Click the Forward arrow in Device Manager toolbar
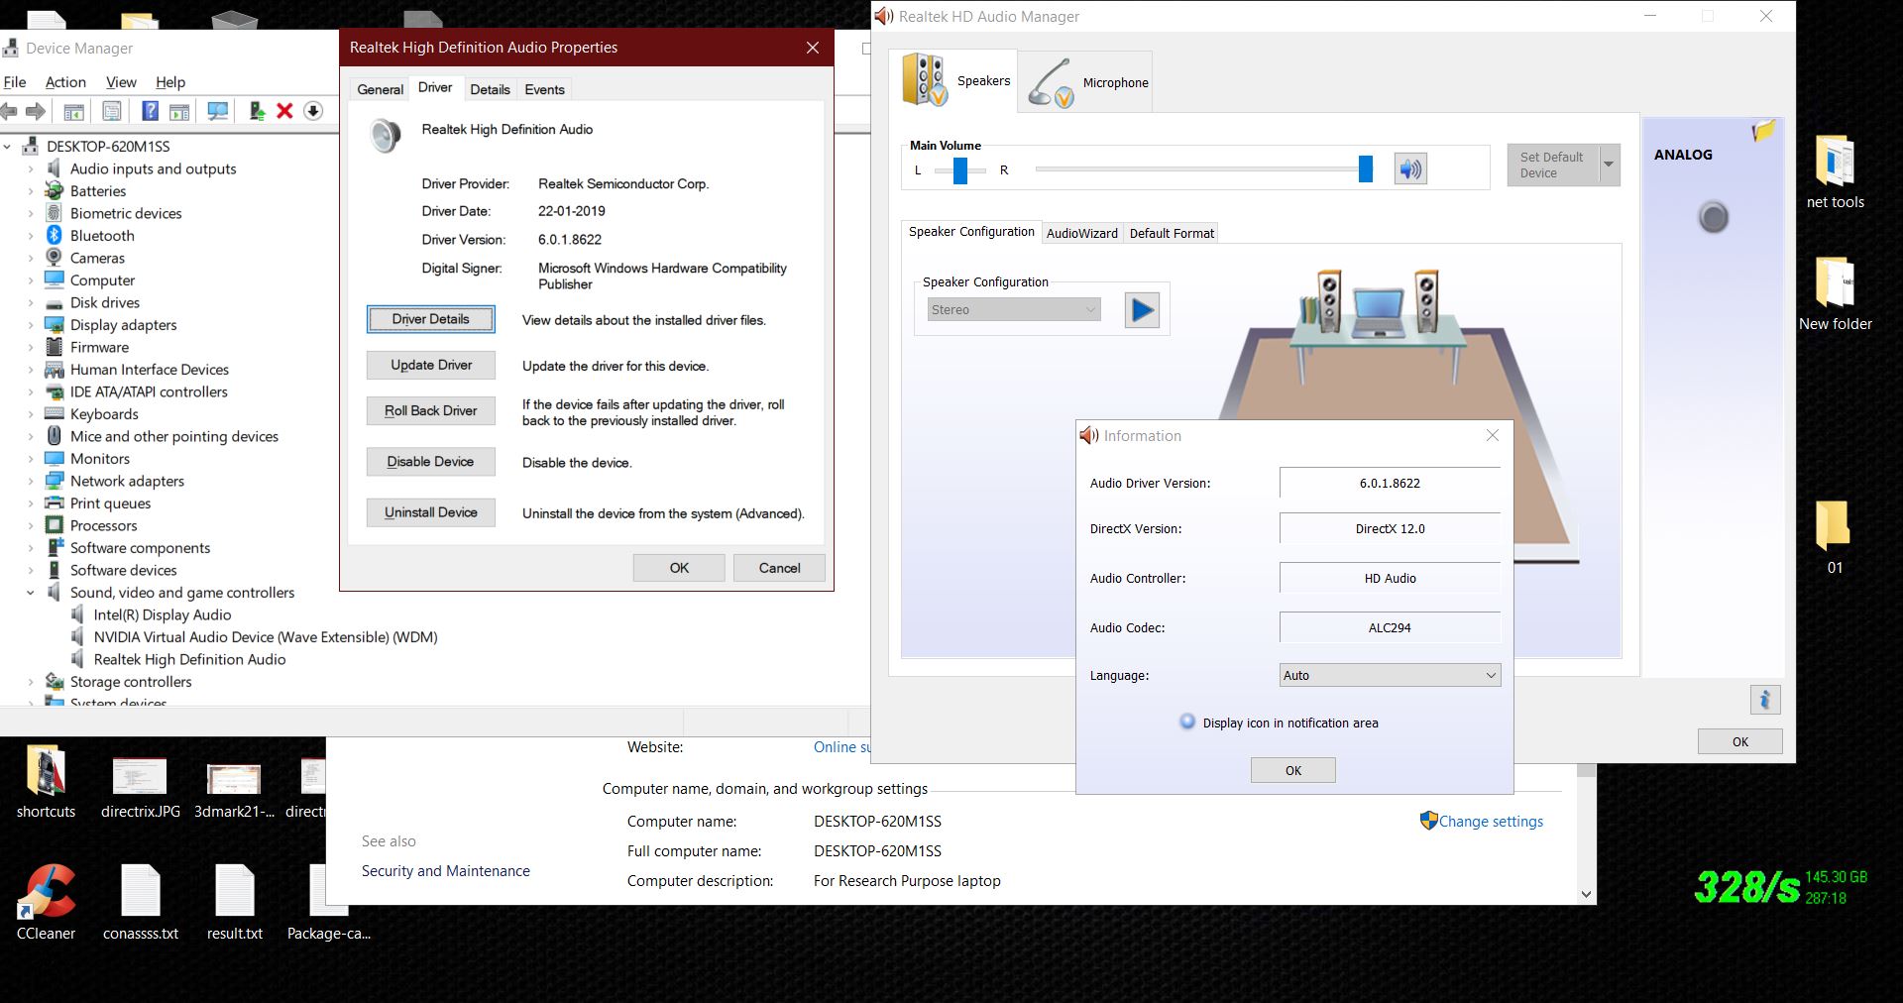1903x1003 pixels. [36, 111]
